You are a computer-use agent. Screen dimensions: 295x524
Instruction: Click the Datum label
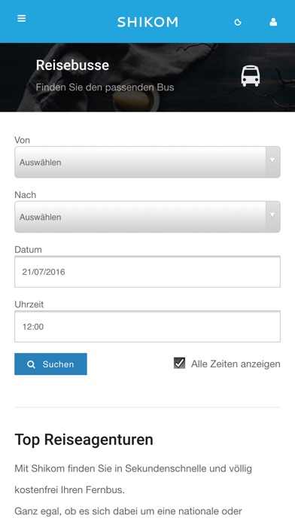28,250
